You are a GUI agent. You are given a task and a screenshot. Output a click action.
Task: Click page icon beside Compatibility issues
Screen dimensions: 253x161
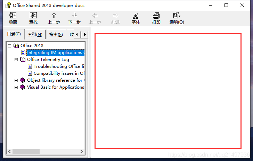point(30,73)
